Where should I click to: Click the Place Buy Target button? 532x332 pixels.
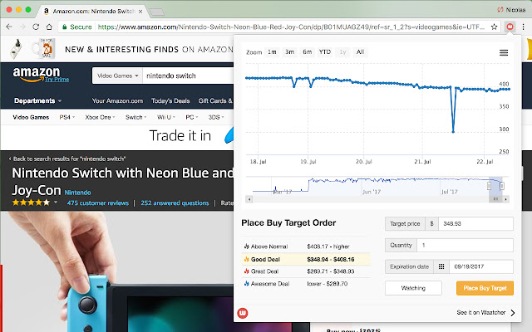click(485, 288)
